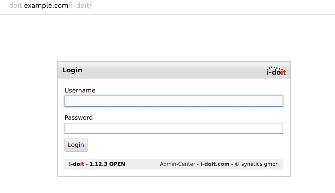
Task: Click the Login heading text
Action: pyautogui.click(x=72, y=70)
